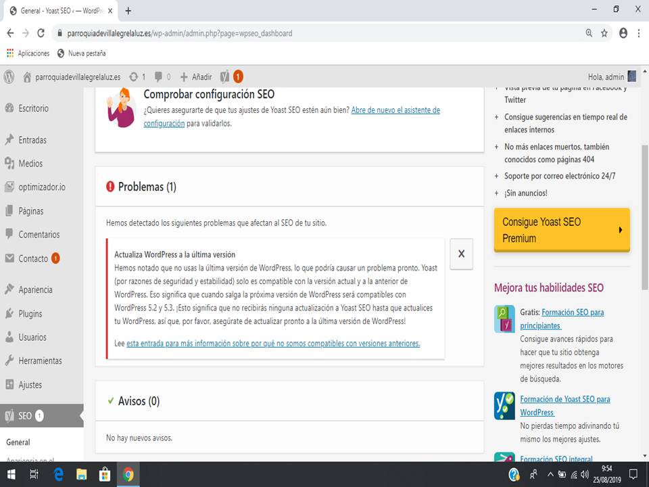649x487 pixels.
Task: Click Consigue Yoast SEO Premium button
Action: coord(562,230)
